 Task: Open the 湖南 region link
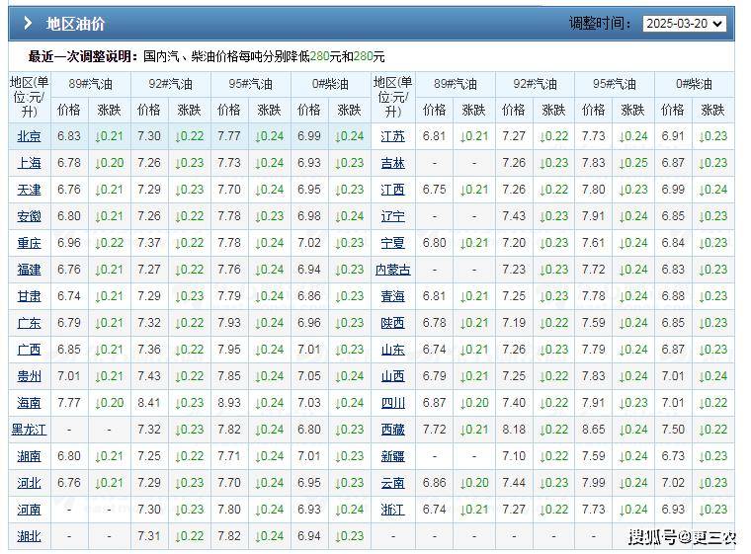[x=30, y=456]
